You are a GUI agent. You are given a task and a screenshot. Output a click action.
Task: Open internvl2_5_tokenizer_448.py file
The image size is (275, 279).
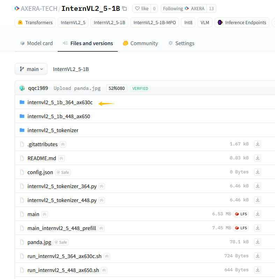pos(62,200)
